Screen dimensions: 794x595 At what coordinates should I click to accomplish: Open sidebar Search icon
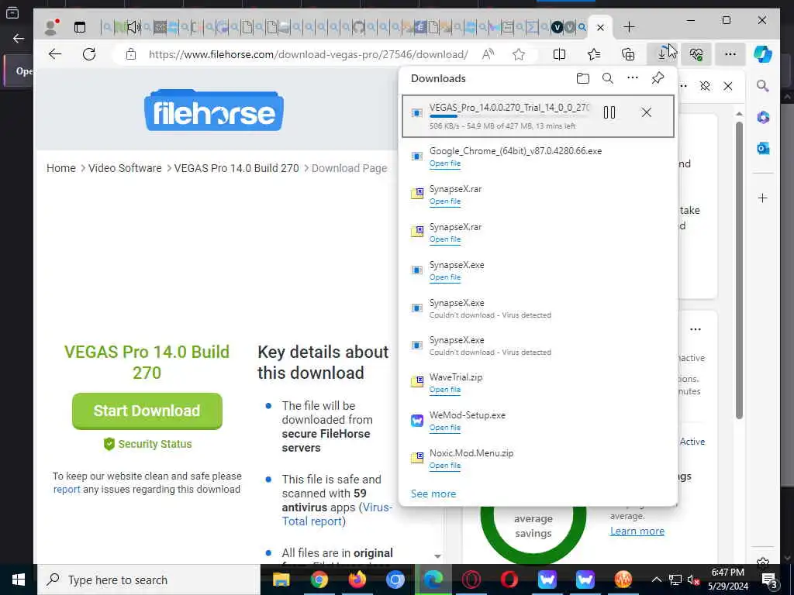[763, 86]
